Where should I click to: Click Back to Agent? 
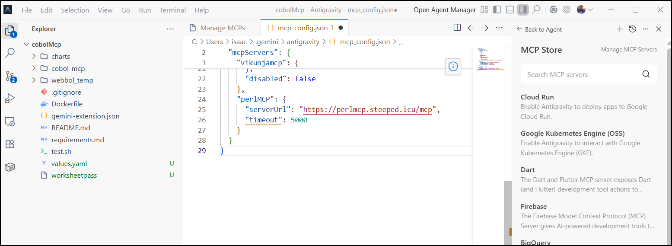click(539, 29)
